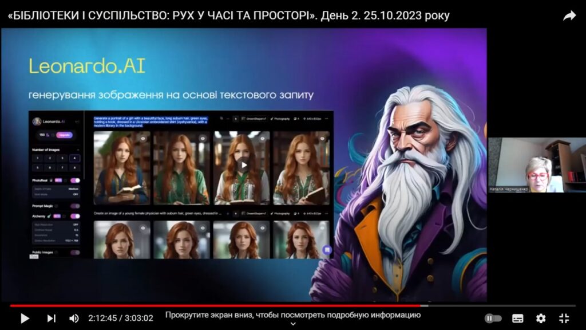Viewport: 586px width, 330px height.
Task: Open the first physician portrait thumbnail
Action: pyautogui.click(x=122, y=239)
